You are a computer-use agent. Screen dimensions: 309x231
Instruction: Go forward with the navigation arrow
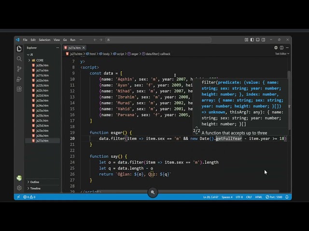pos(101,40)
